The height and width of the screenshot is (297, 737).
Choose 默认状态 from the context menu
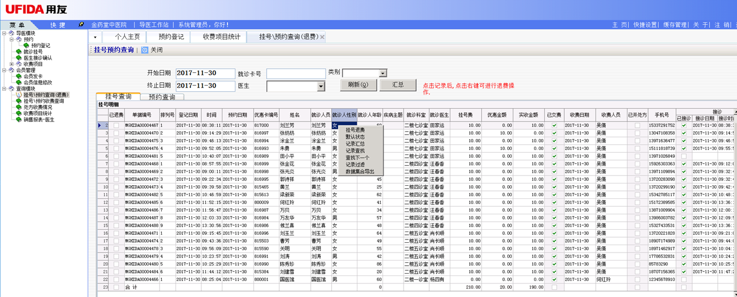[355, 137]
